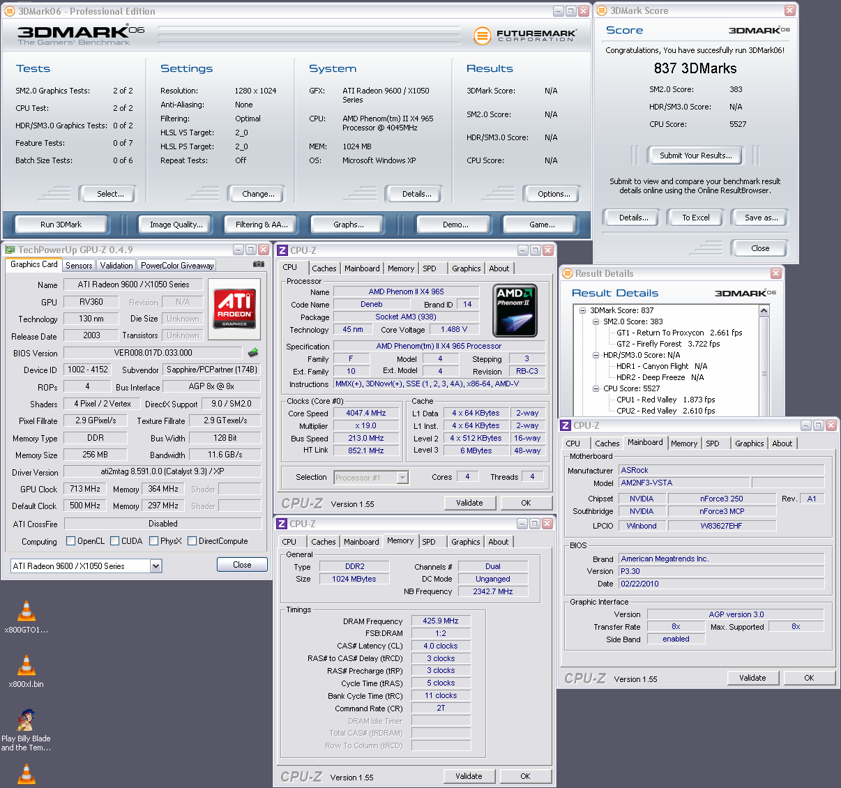Click the Save as... button
This screenshot has height=788, width=841.
(x=761, y=218)
